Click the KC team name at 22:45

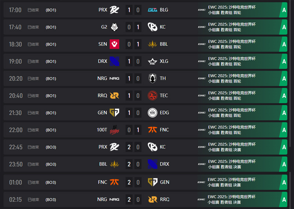[162, 147]
